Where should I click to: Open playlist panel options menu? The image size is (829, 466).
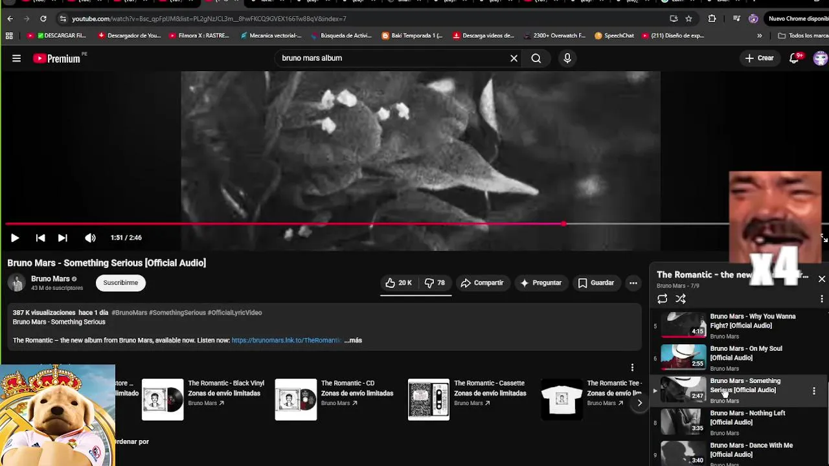(x=821, y=299)
